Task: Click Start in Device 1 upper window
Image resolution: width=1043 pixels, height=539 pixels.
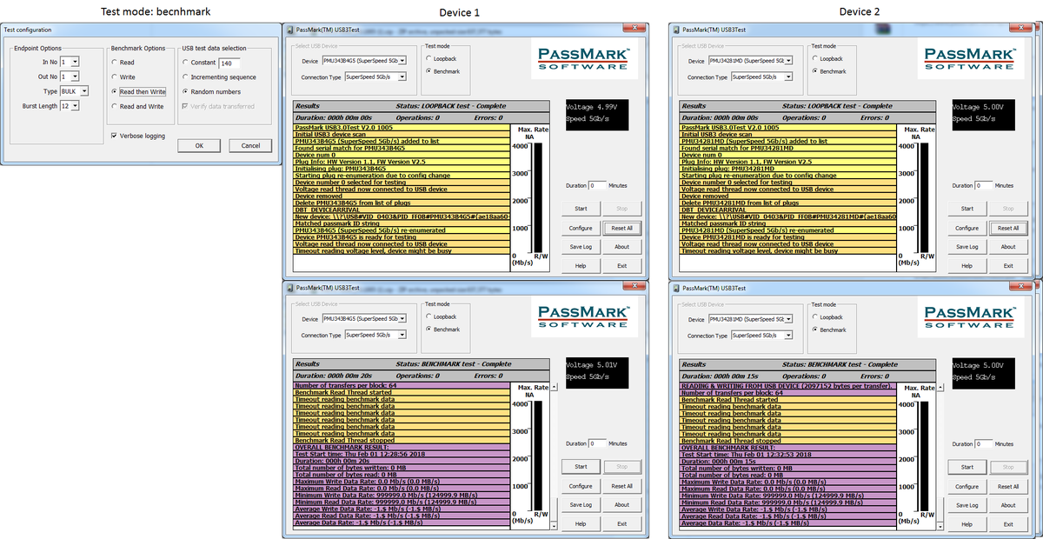Action: pos(581,209)
